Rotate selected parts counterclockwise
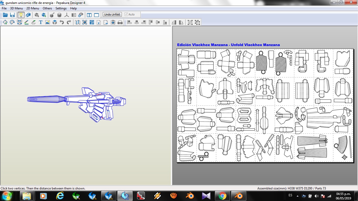This screenshot has width=358, height=201. pyautogui.click(x=174, y=23)
